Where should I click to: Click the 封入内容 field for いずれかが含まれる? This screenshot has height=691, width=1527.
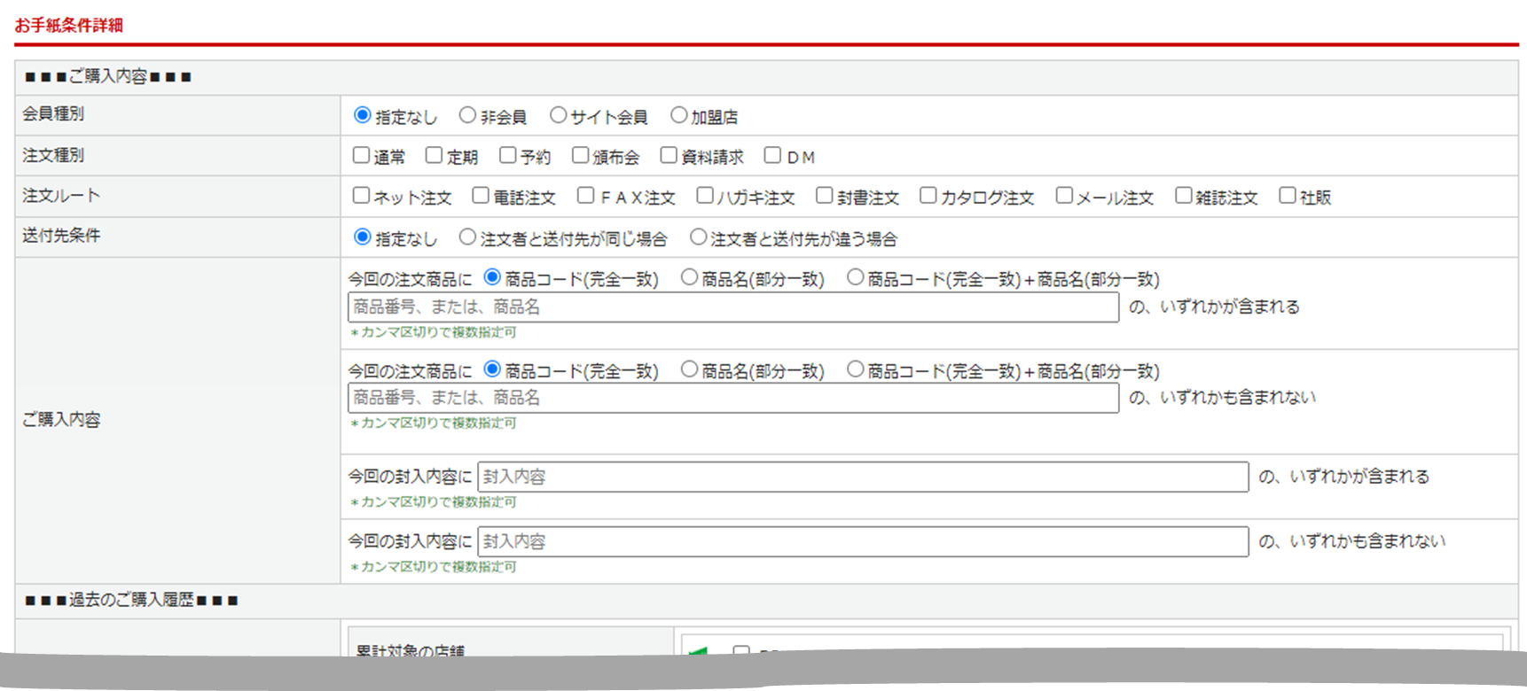[863, 477]
